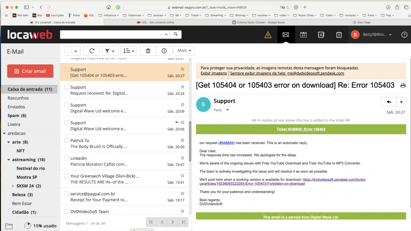Check the Digital Wave Sáb. 20:09 email checkbox
The width and height of the screenshot is (411, 231).
67,105
